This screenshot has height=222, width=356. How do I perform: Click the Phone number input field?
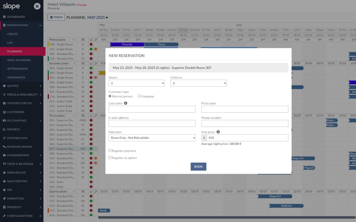[x=245, y=123]
